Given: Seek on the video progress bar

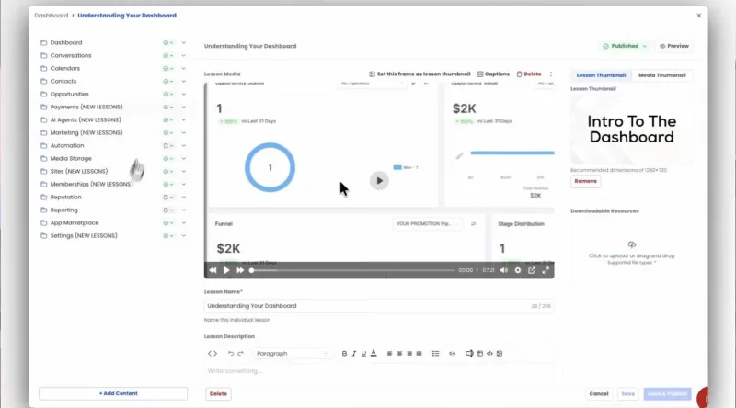Looking at the screenshot, I should (x=353, y=270).
